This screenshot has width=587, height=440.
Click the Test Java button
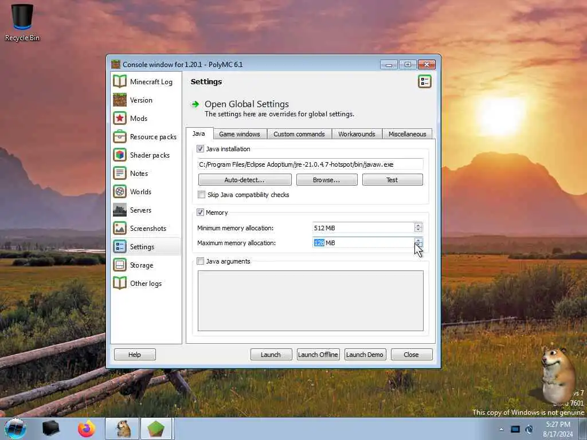coord(392,180)
